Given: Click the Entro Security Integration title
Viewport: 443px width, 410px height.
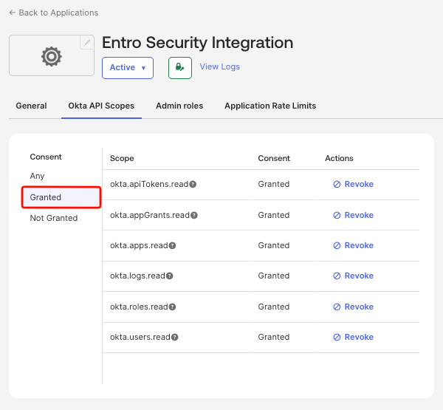Looking at the screenshot, I should point(197,43).
